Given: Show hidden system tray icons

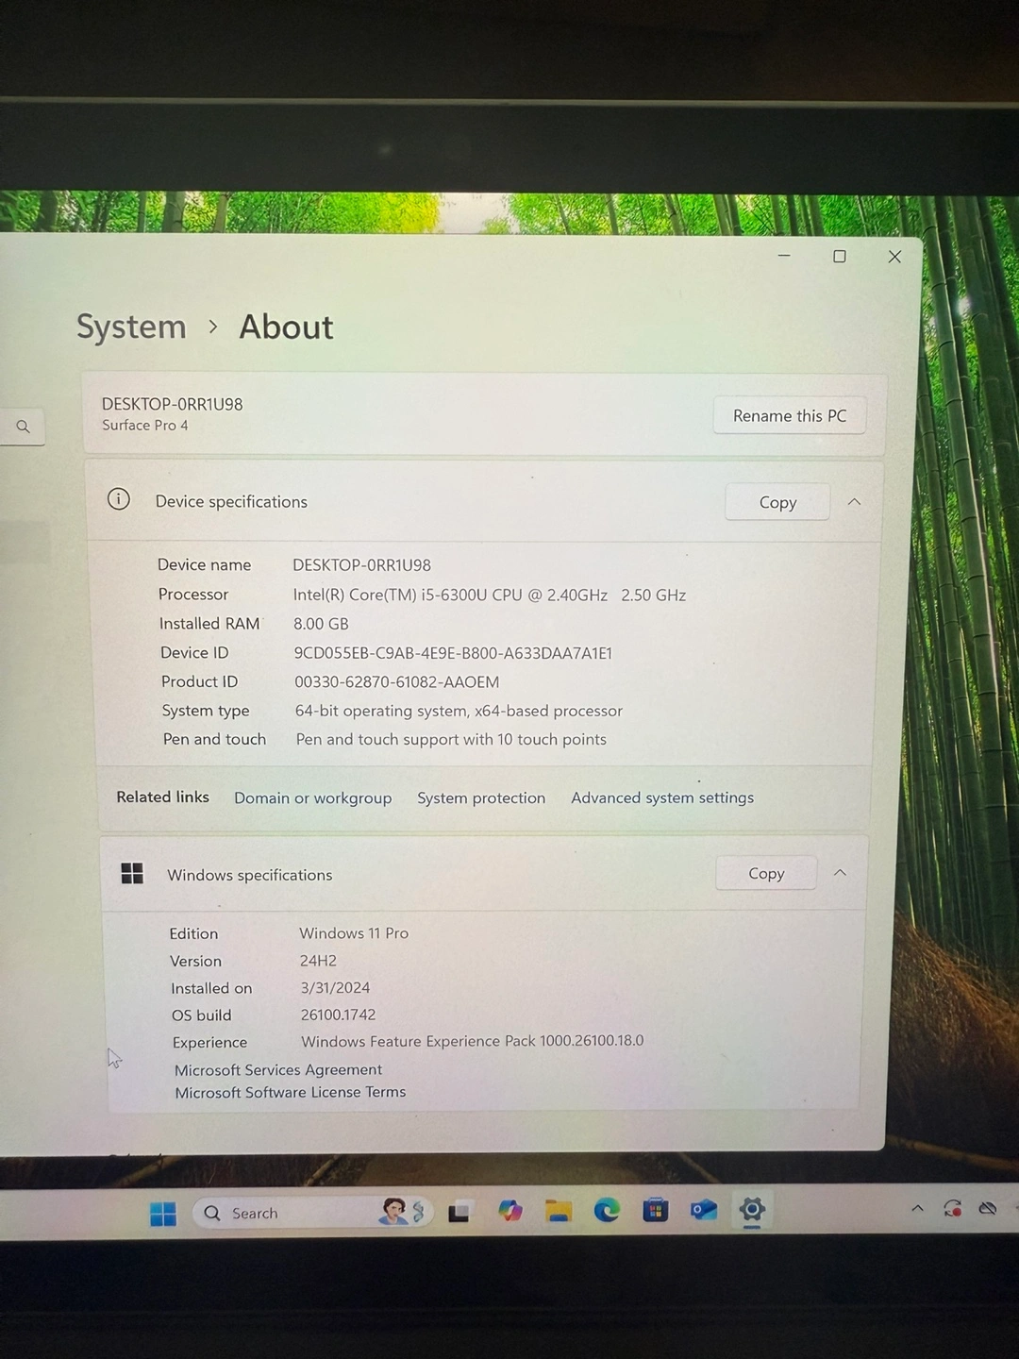Looking at the screenshot, I should tap(917, 1208).
